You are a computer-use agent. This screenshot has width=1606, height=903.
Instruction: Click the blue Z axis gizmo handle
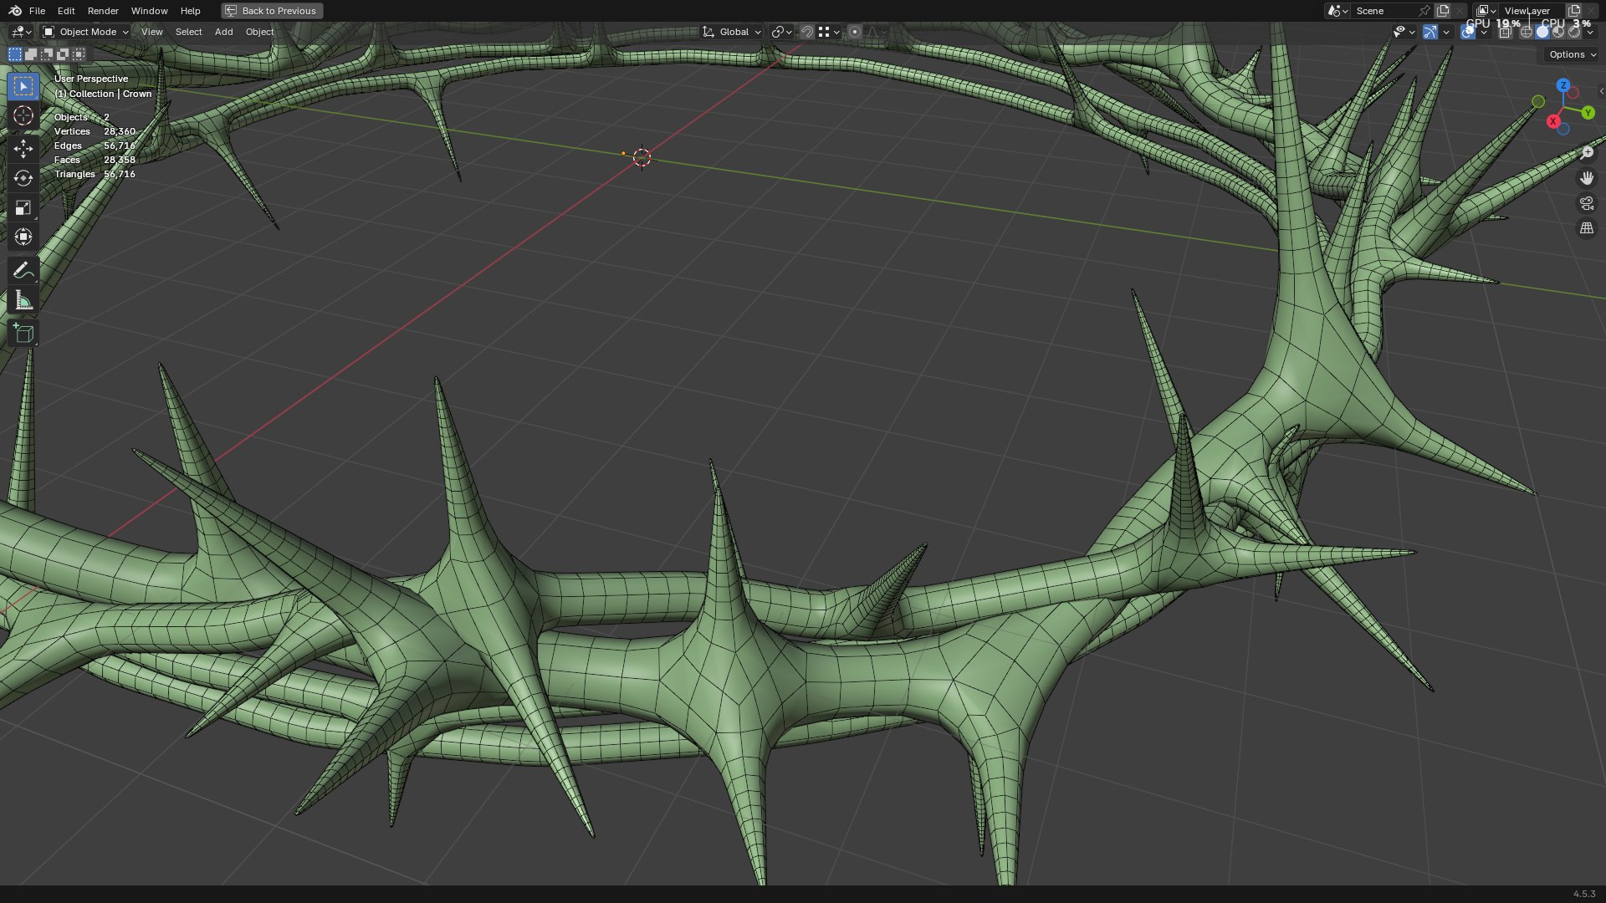pyautogui.click(x=1563, y=85)
